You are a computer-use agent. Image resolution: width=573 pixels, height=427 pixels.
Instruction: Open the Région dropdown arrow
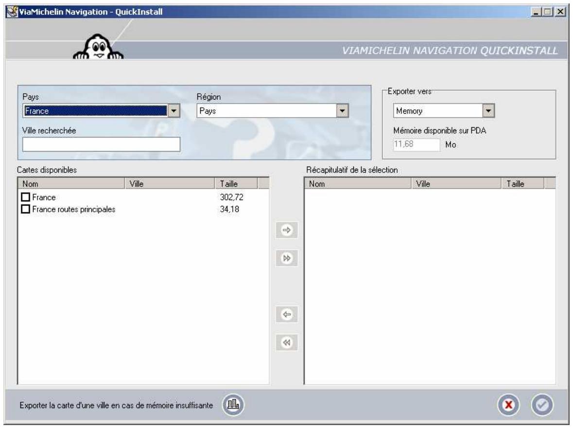[x=343, y=111]
